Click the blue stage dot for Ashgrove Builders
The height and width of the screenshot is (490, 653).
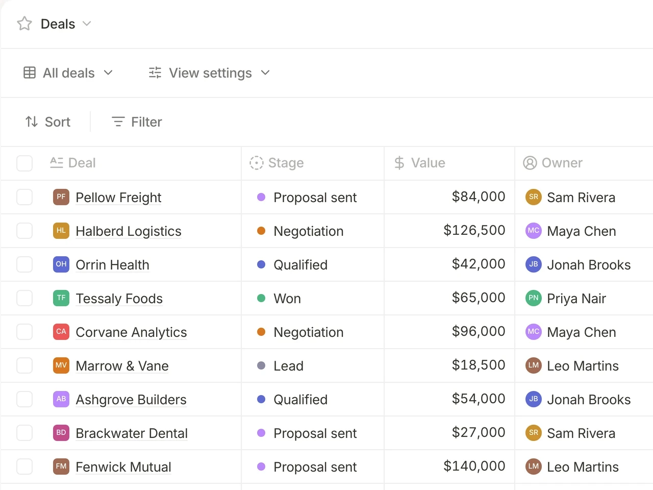(x=261, y=399)
